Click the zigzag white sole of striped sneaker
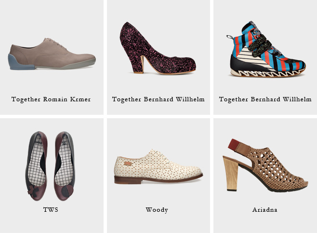This screenshot has width=317, height=233. 267,72
